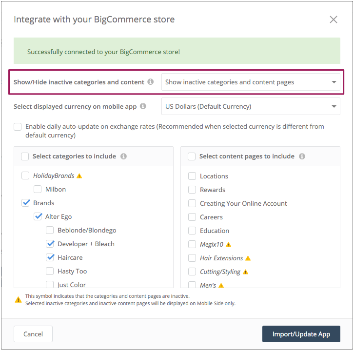The height and width of the screenshot is (351, 354).
Task: Check the Rewards content page checkbox
Action: pyautogui.click(x=192, y=190)
